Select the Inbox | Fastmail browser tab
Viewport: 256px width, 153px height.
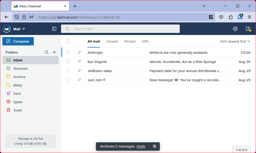[40, 6]
